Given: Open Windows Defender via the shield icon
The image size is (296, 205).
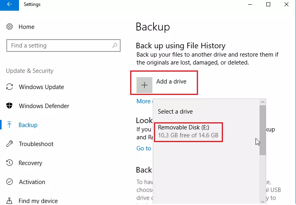Looking at the screenshot, I should coord(10,106).
